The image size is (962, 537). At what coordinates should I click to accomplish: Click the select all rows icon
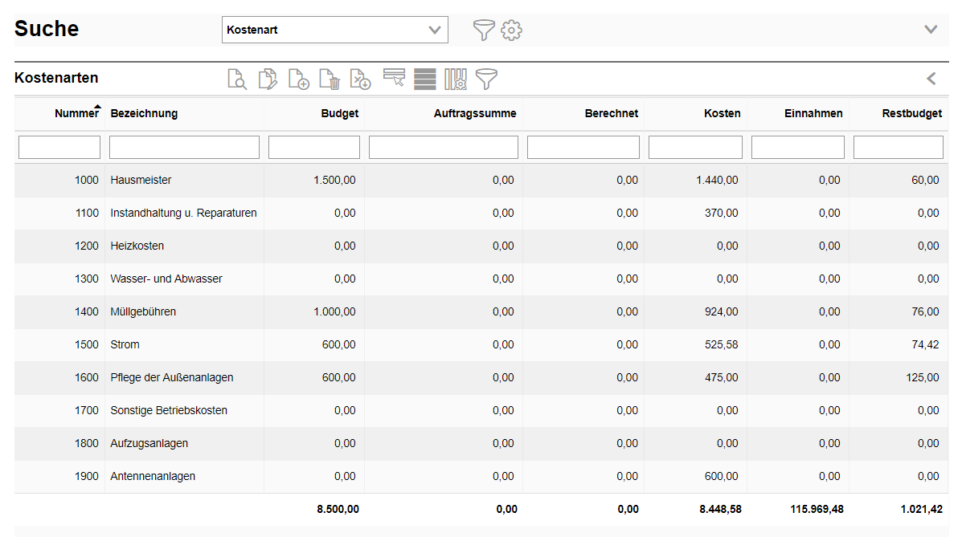[x=425, y=79]
